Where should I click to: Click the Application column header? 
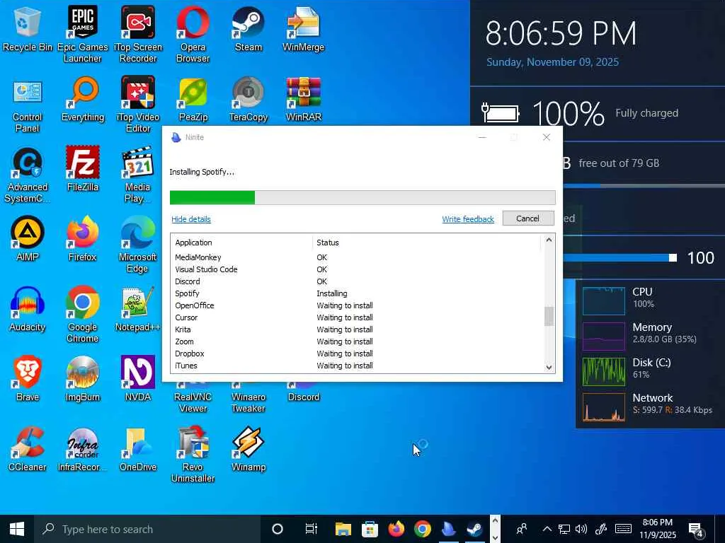coord(242,243)
